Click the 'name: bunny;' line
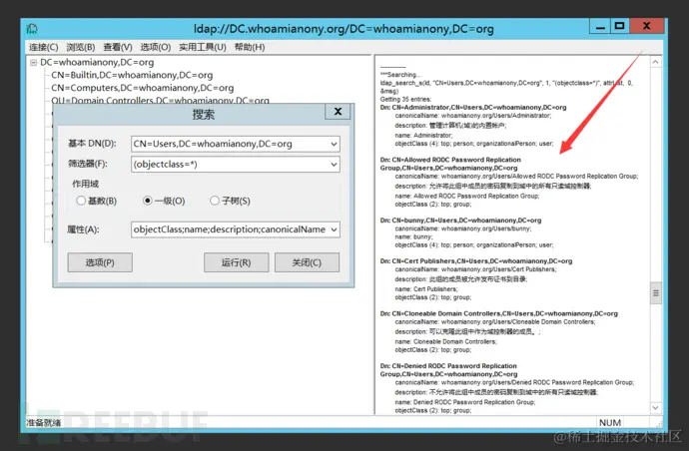The image size is (689, 451). [x=414, y=236]
